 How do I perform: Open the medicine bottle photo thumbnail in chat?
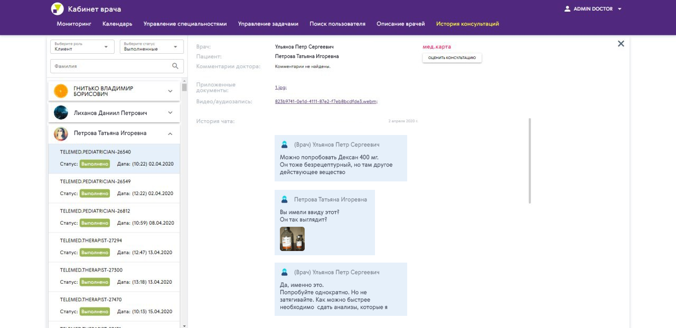click(292, 239)
